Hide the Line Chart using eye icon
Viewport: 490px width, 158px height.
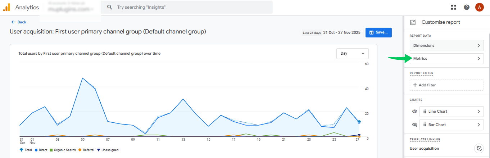click(x=414, y=112)
